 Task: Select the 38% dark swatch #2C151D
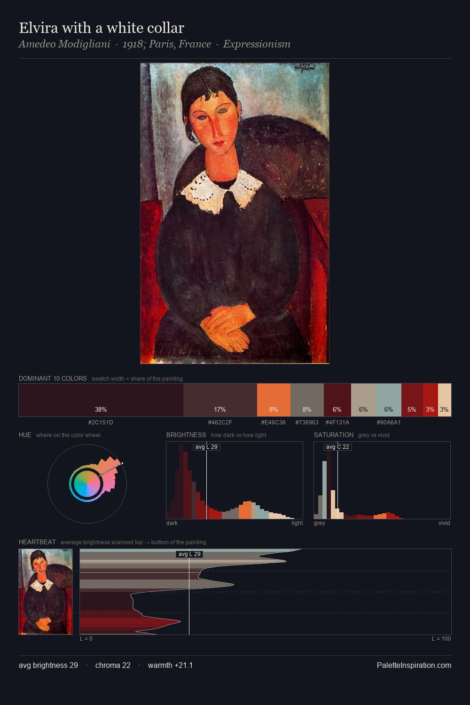click(x=101, y=400)
